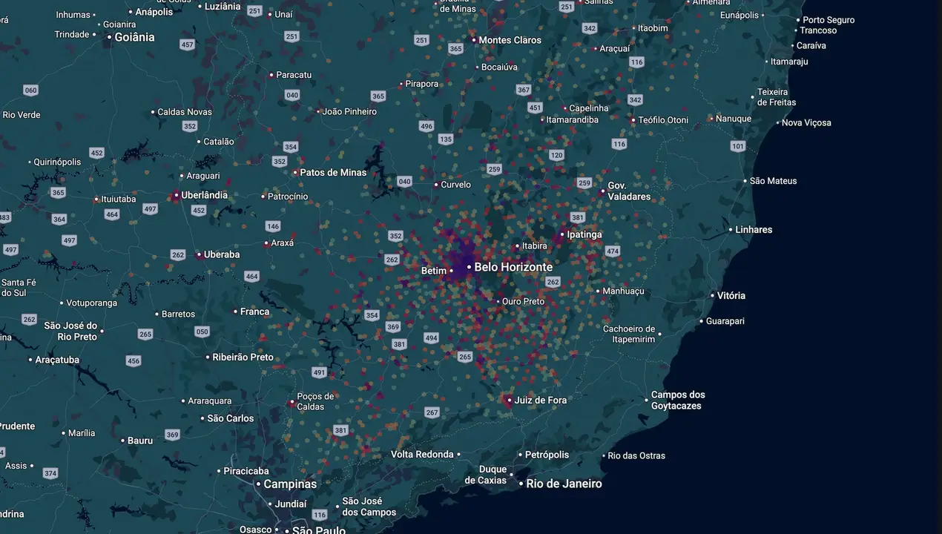Select the Paracatu label
942x534 pixels.
tap(294, 75)
